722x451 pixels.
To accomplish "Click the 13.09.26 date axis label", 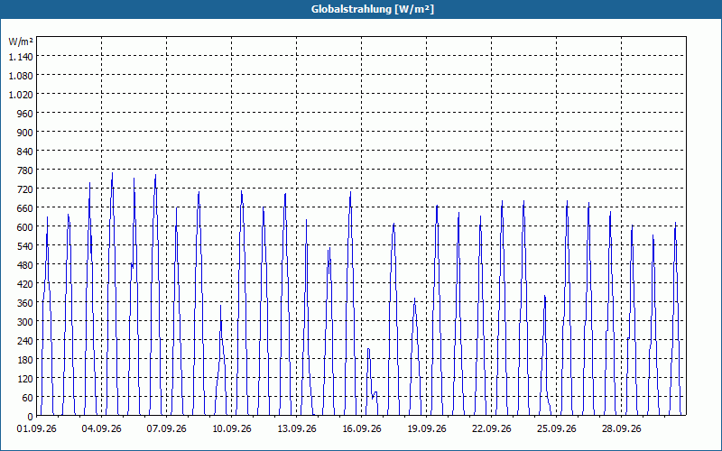I will click(297, 429).
